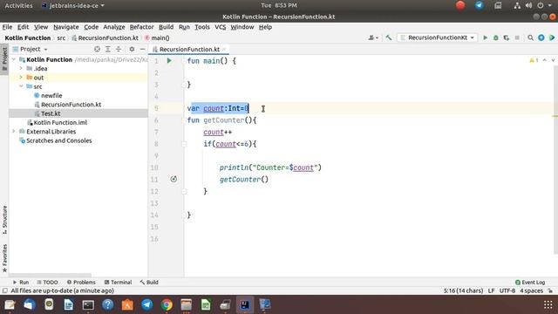Open the Build menu
Viewport: 558px width, 314px height.
pyautogui.click(x=166, y=27)
